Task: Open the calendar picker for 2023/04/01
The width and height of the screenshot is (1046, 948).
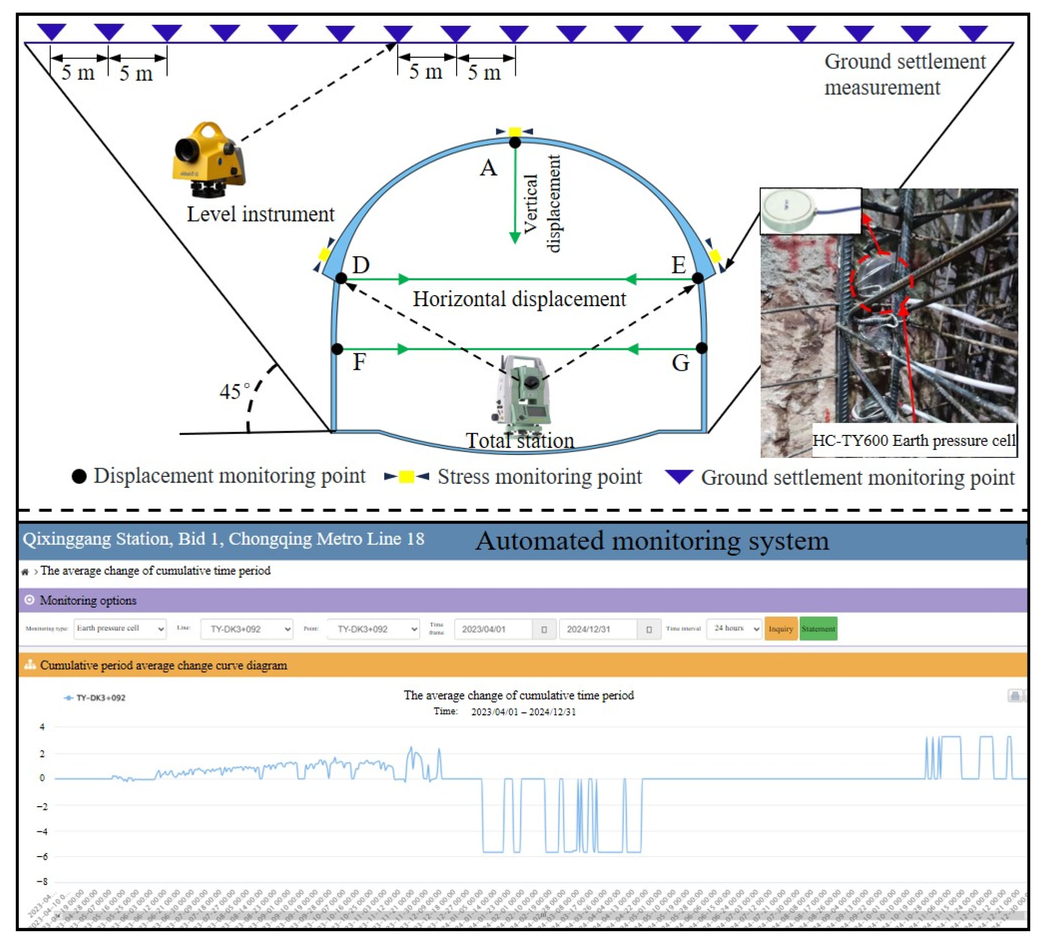Action: point(544,629)
